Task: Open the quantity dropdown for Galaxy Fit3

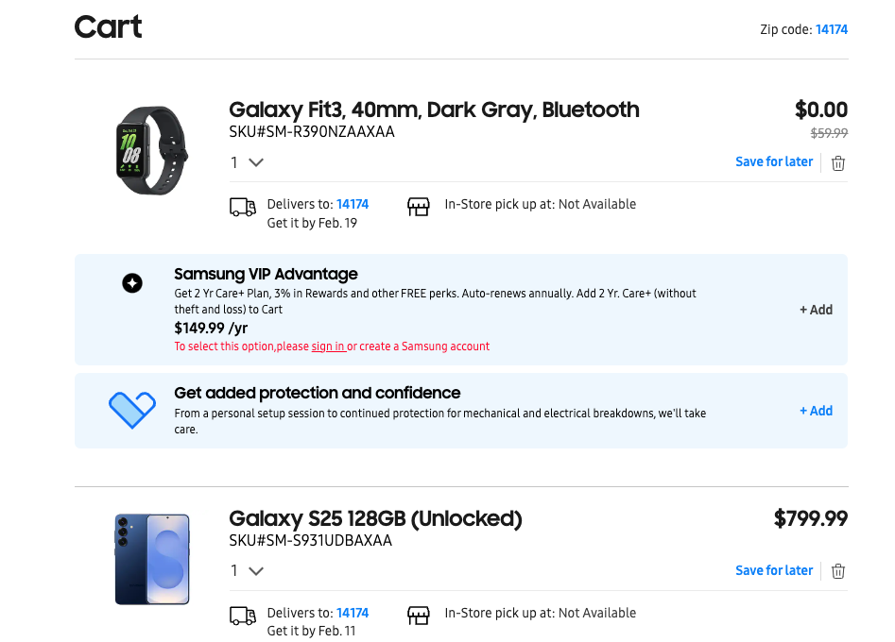Action: (247, 161)
